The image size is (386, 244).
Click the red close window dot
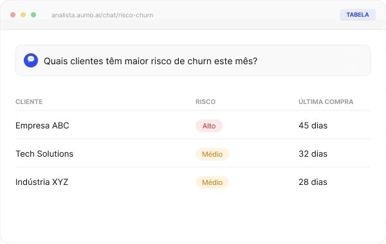coord(13,15)
